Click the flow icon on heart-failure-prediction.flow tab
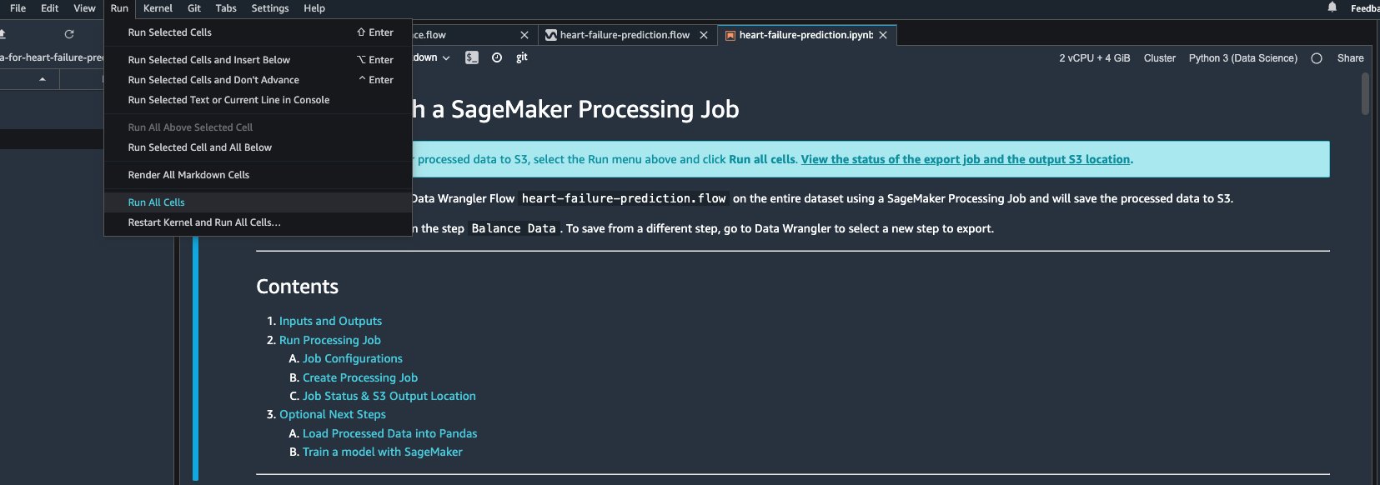Screen dimensions: 1380x485 (x=551, y=35)
